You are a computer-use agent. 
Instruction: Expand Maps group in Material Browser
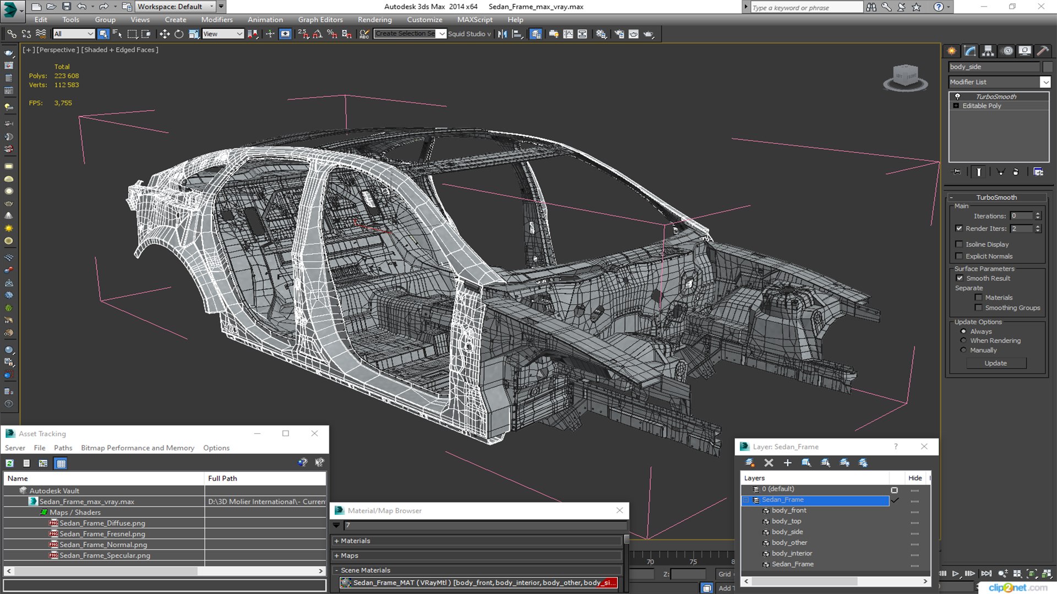click(336, 556)
